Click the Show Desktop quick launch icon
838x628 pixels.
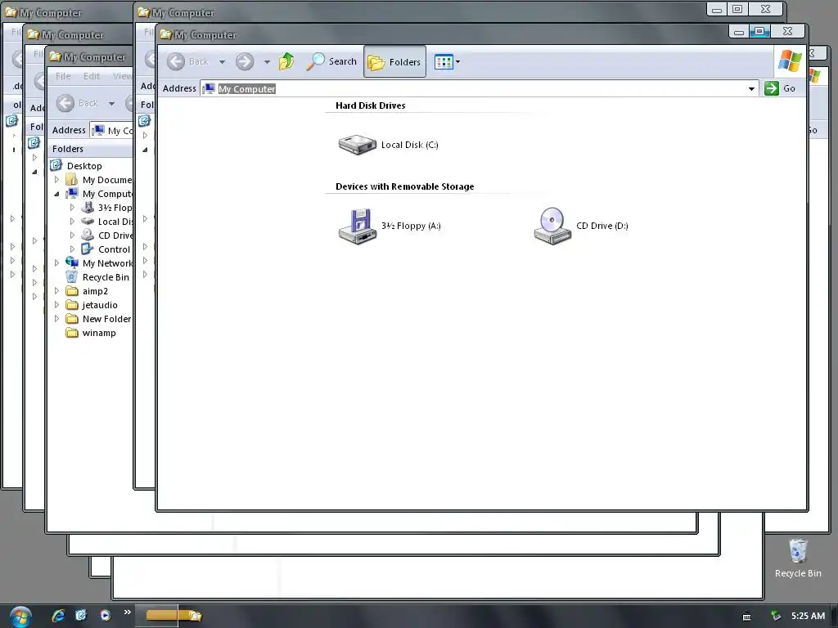point(81,615)
